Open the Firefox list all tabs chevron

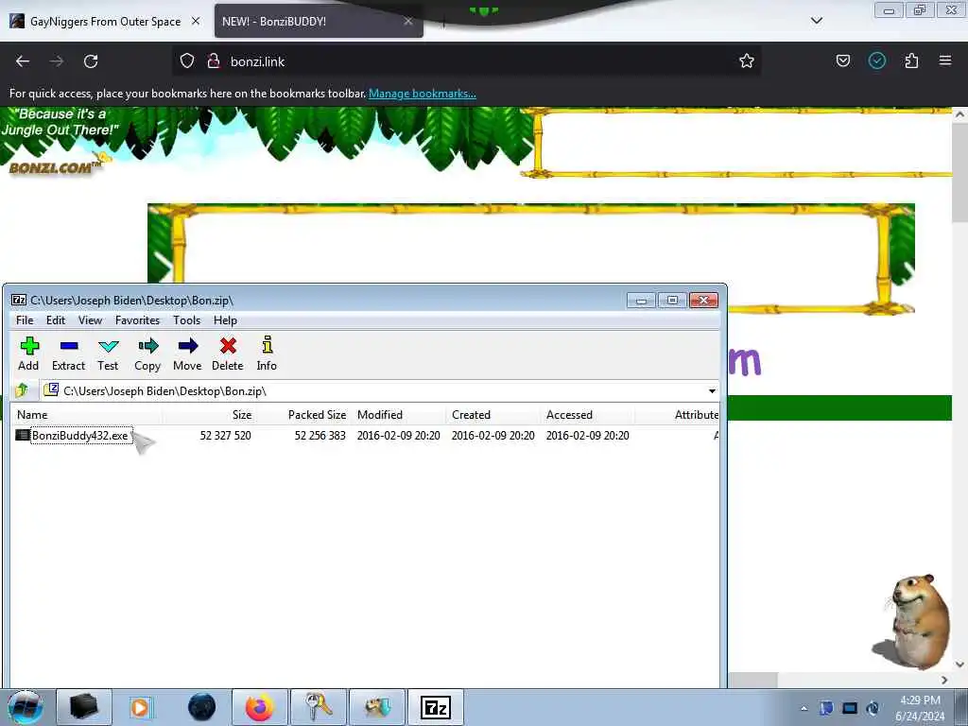817,21
